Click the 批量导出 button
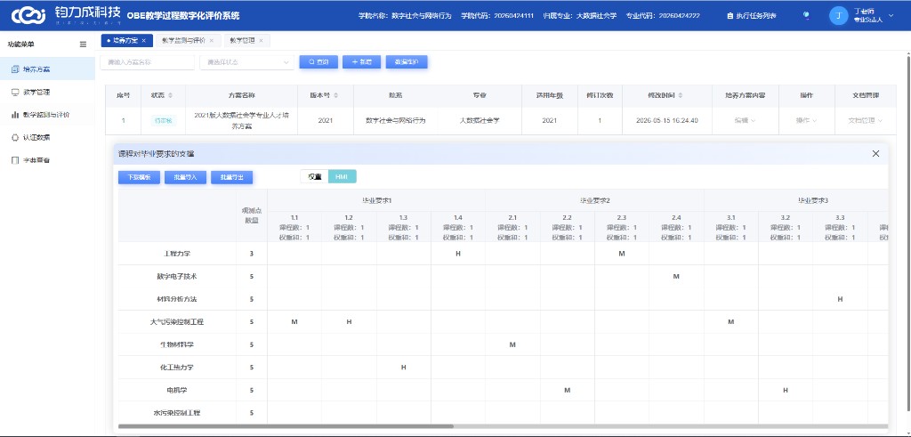This screenshot has width=911, height=437. (232, 178)
